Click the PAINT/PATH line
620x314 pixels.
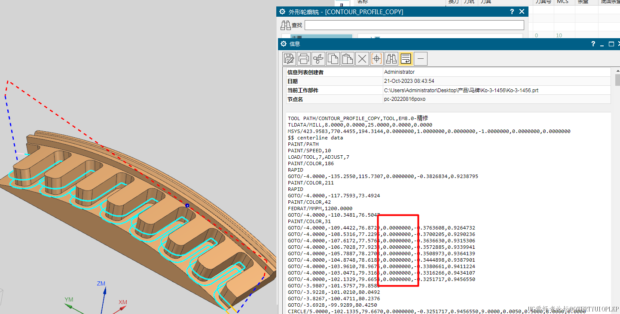click(x=303, y=144)
